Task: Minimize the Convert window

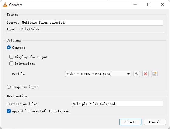Action: (x=135, y=5)
